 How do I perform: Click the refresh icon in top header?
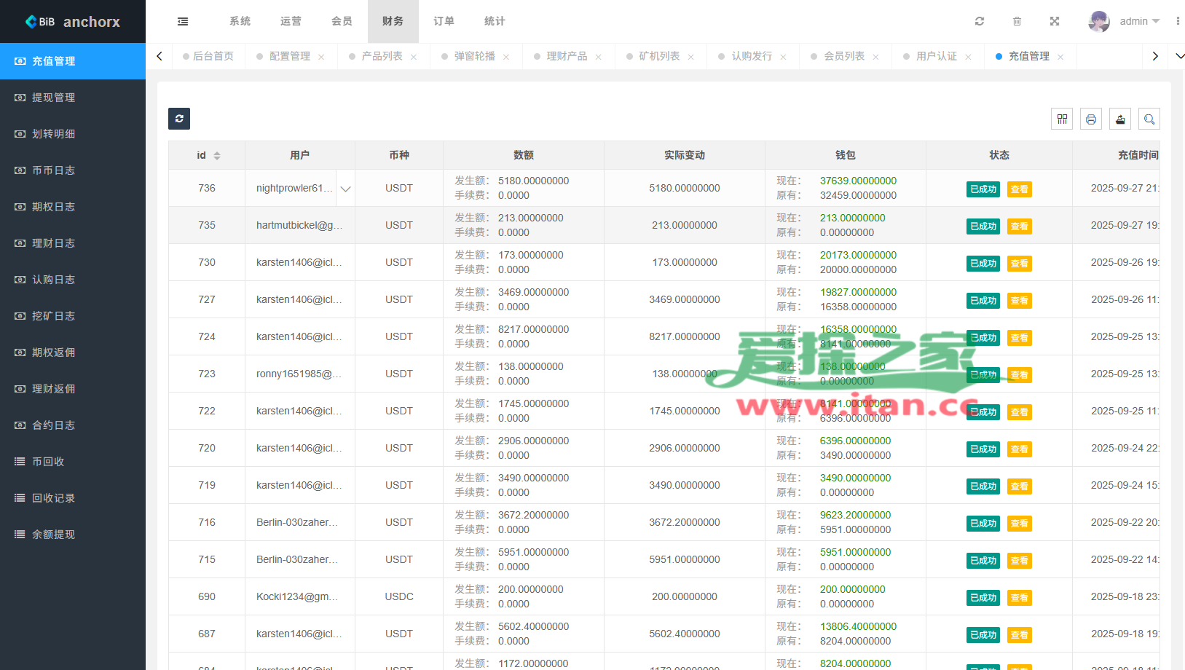point(980,22)
